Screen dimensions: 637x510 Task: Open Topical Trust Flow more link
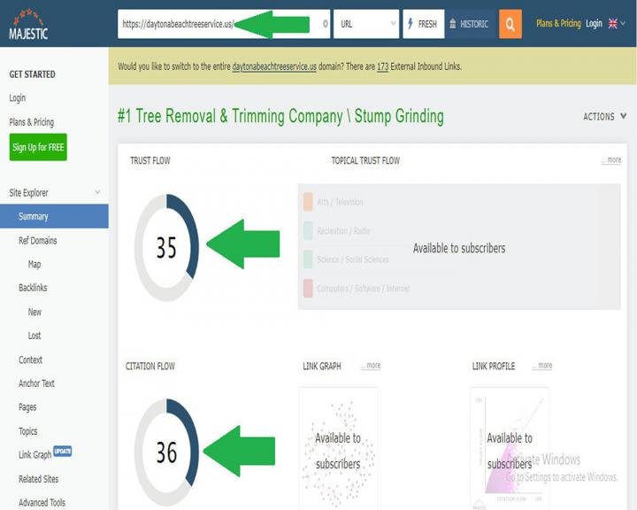tap(612, 160)
